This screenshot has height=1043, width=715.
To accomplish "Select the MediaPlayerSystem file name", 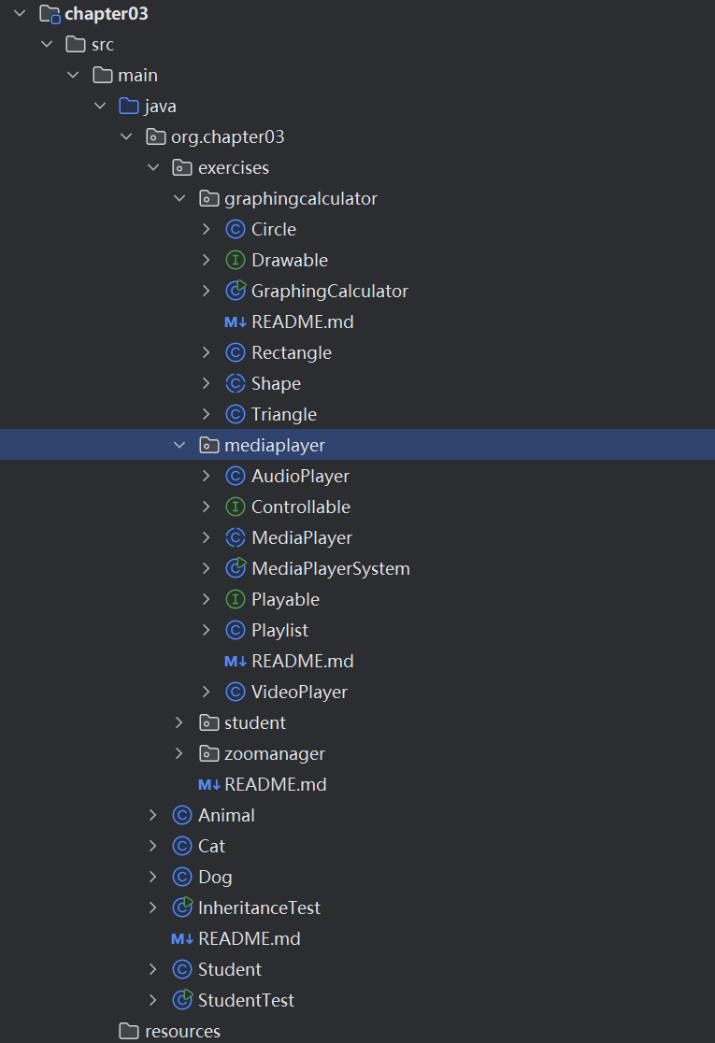I will (331, 569).
